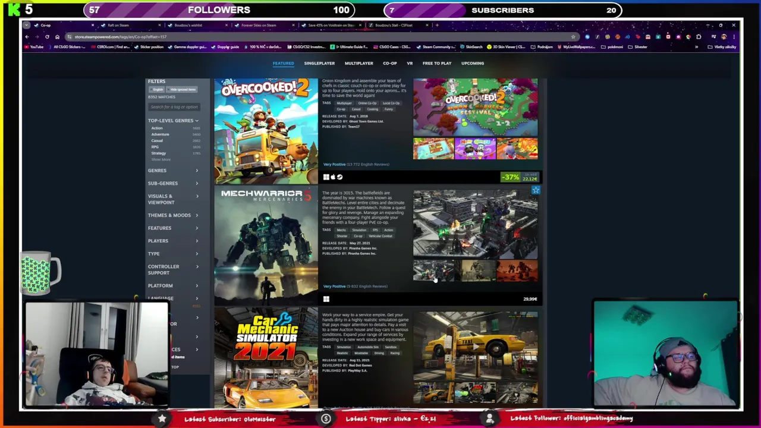Select the Featured tab
Screen dimensions: 761x428
pos(283,63)
